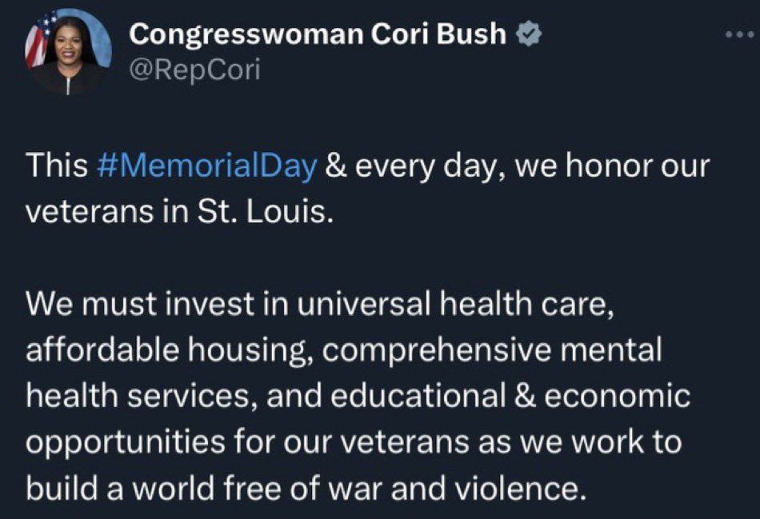The height and width of the screenshot is (519, 760).
Task: Open the #MemorialDay hashtag link
Action: click(207, 166)
